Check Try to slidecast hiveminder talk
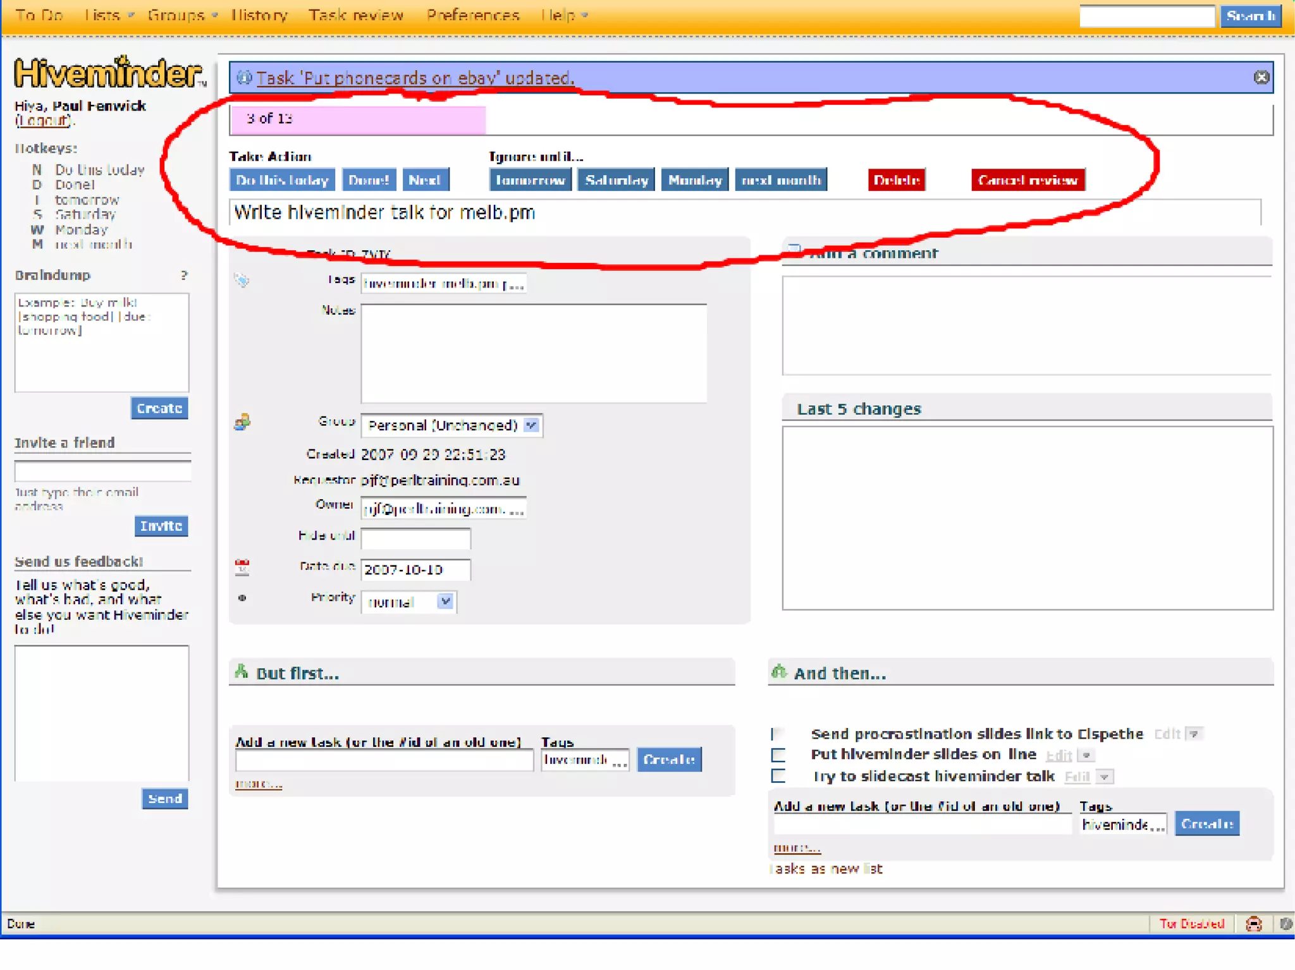 (x=778, y=776)
